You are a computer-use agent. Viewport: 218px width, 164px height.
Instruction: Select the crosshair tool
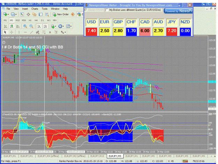(x=12, y=32)
